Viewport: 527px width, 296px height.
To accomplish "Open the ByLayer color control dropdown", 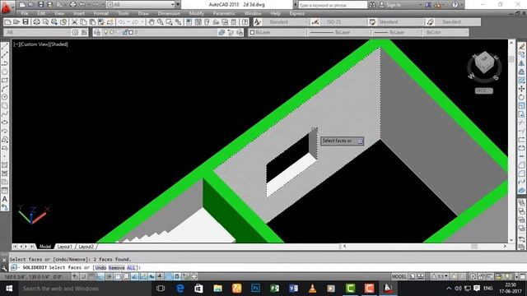I will 277,32.
